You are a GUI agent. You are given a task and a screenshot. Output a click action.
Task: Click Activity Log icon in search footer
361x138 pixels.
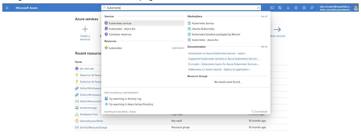tap(106, 99)
